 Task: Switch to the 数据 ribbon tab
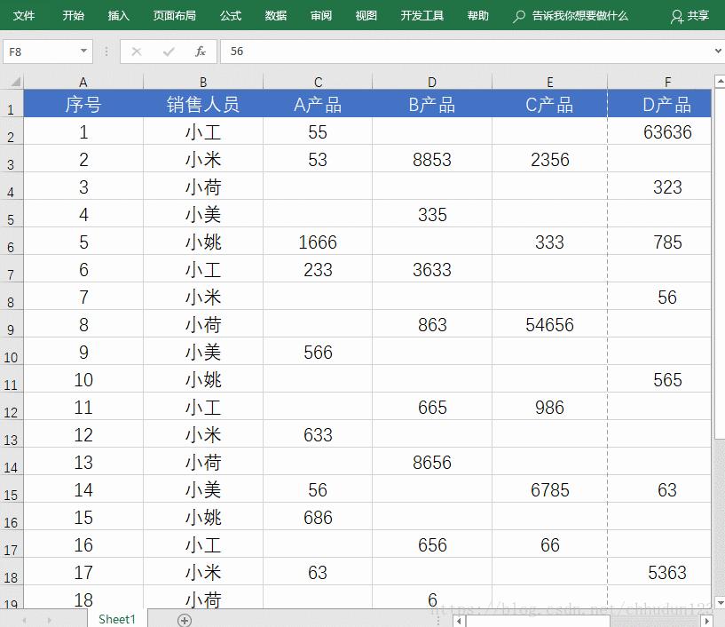275,15
